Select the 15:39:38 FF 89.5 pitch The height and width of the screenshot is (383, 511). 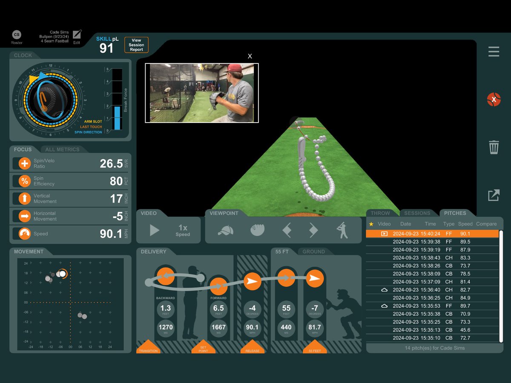(x=432, y=242)
